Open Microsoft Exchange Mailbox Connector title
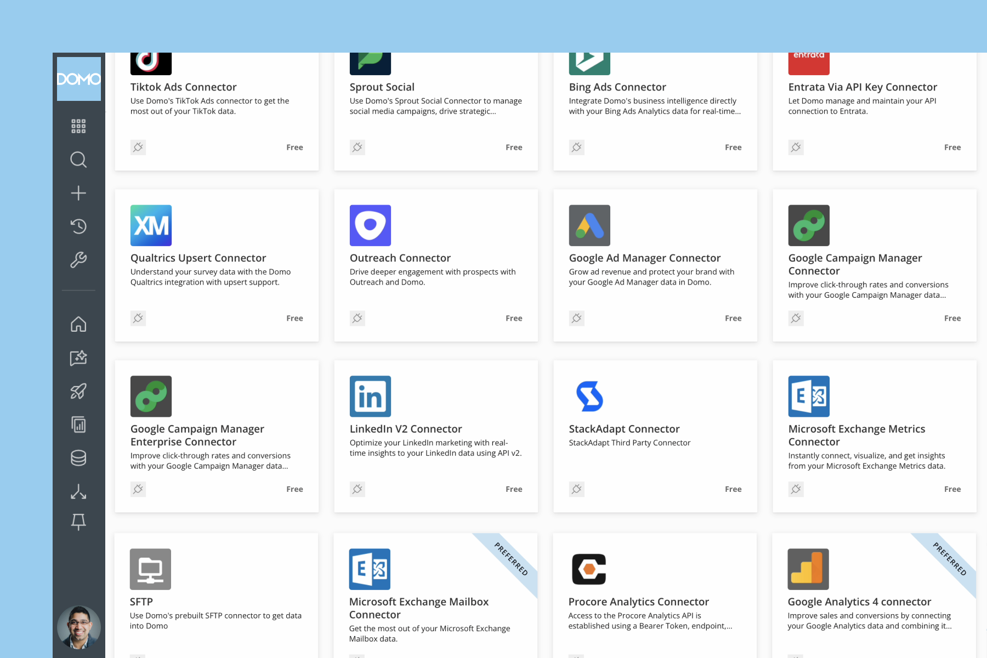This screenshot has height=658, width=987. pos(419,608)
